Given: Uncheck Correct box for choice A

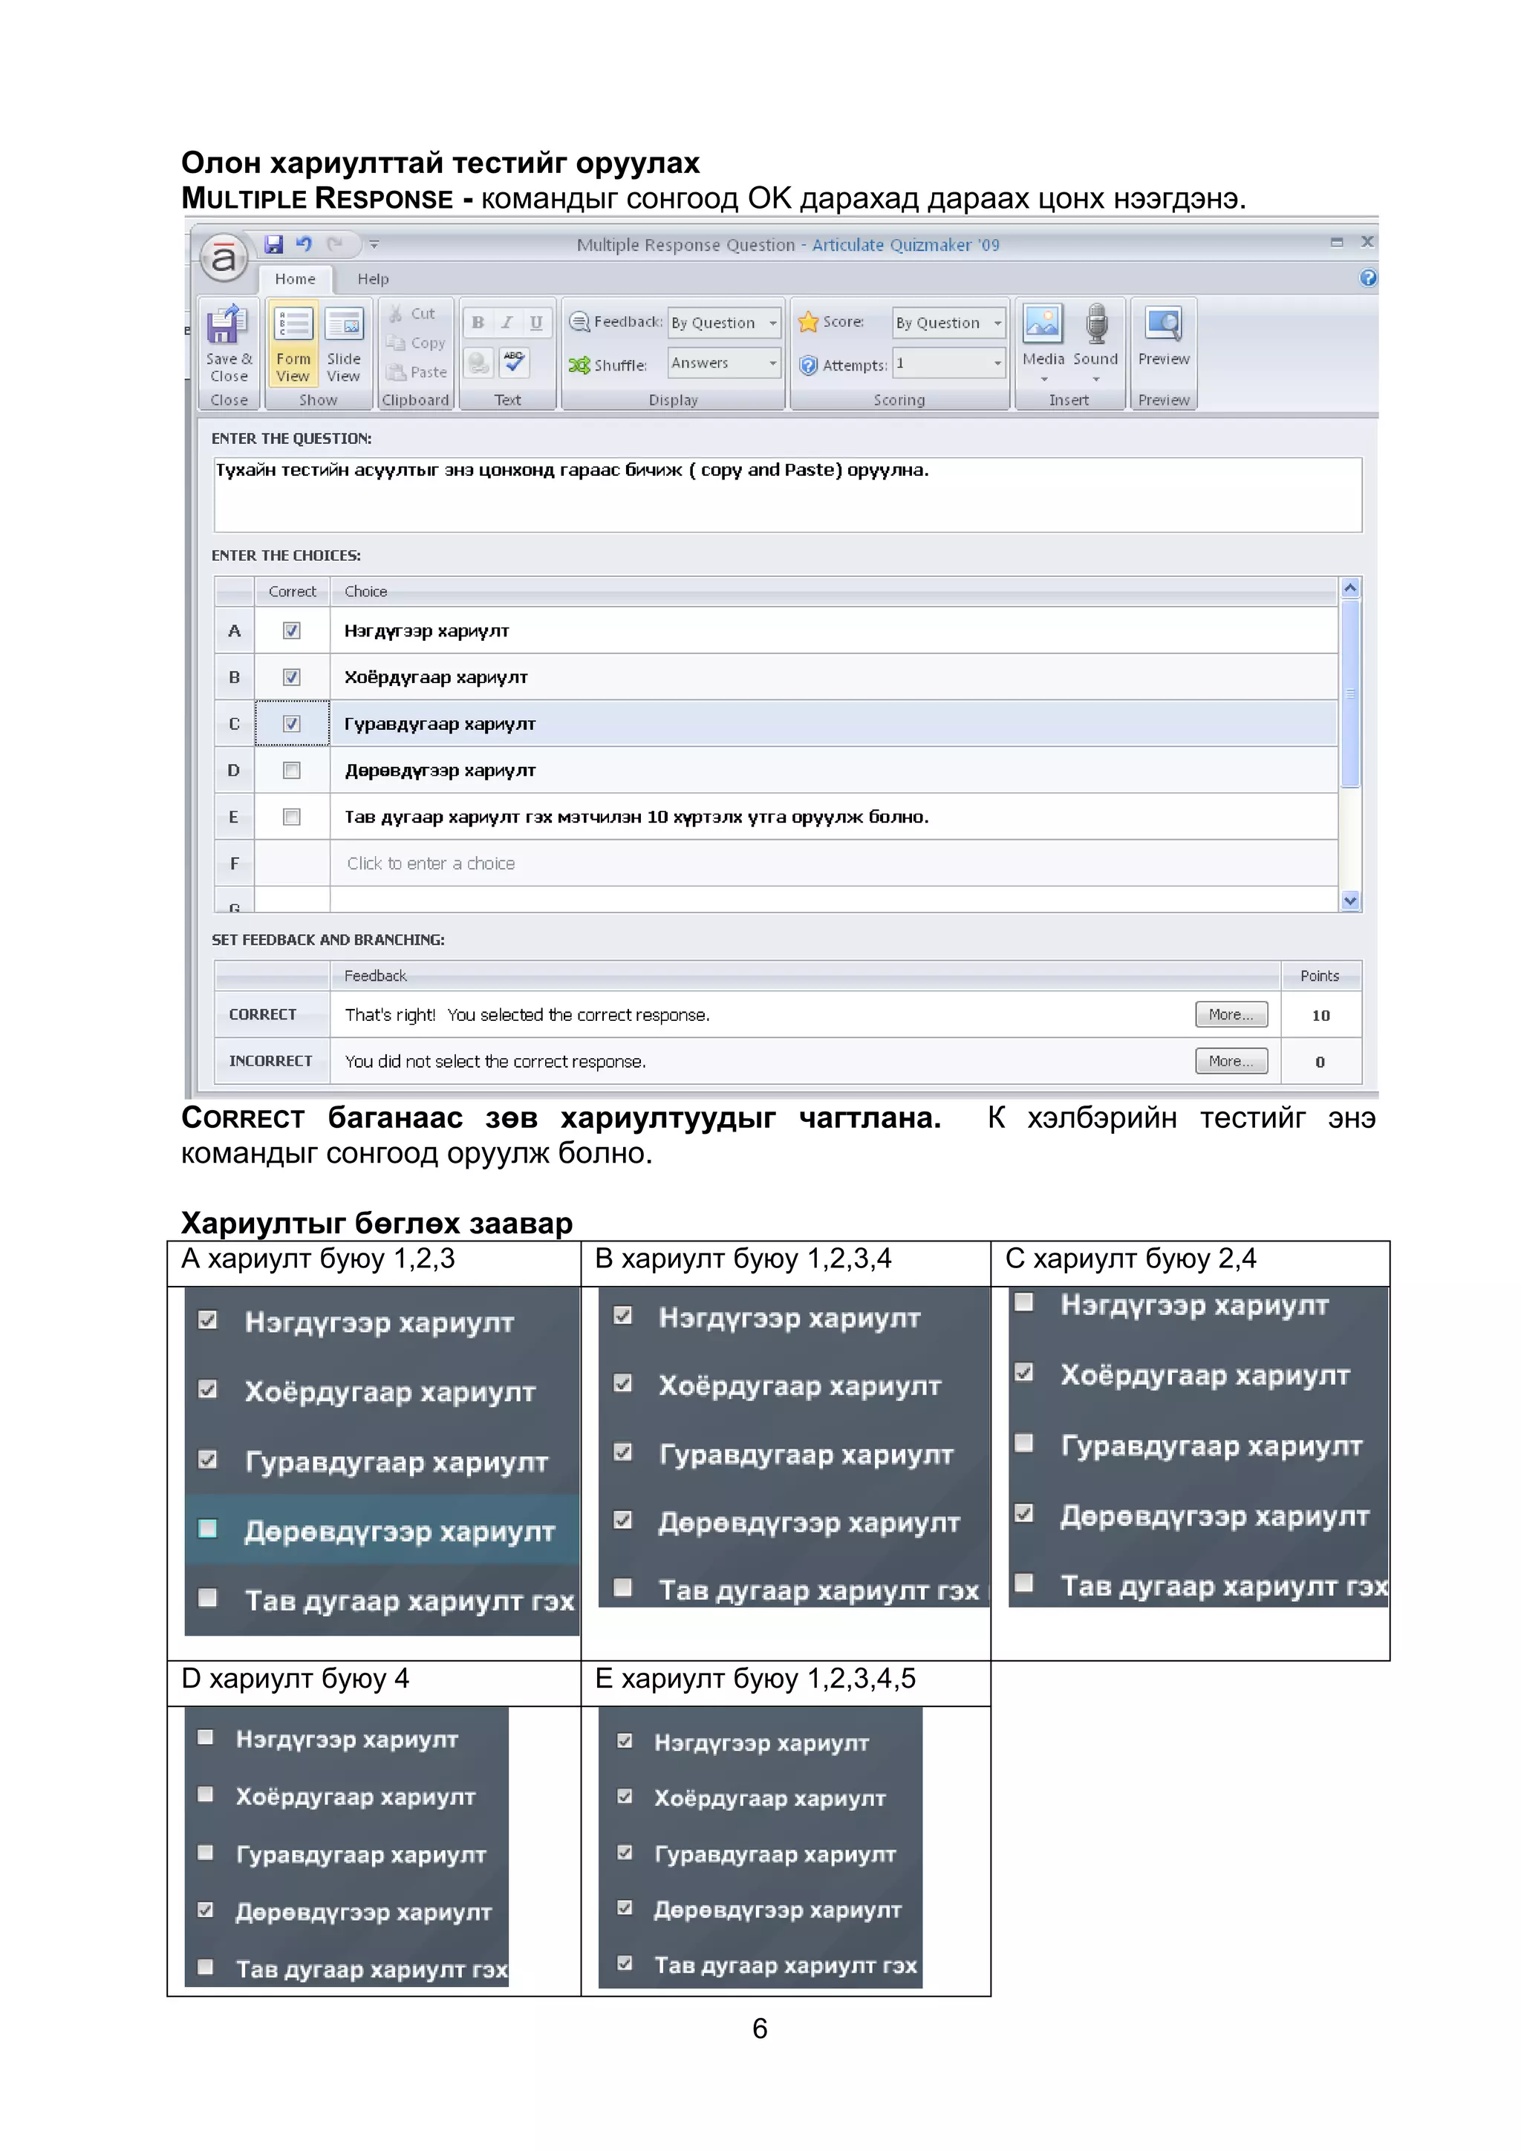Looking at the screenshot, I should [x=291, y=630].
